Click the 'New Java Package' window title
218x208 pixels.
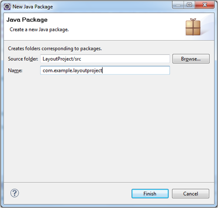click(33, 7)
